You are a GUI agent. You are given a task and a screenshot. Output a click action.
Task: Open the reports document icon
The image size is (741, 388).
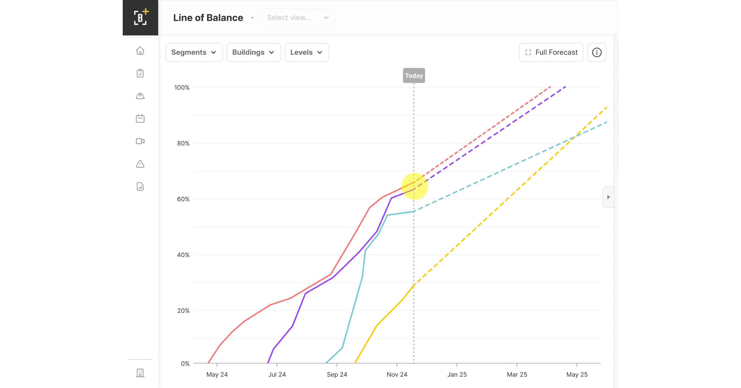(140, 187)
